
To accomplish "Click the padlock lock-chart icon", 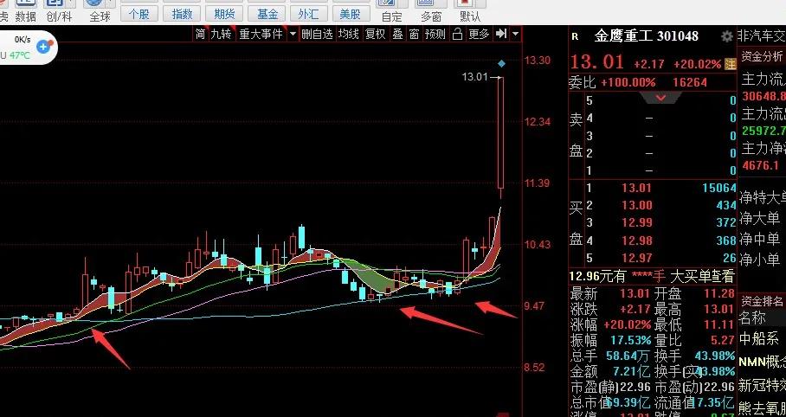I will [x=457, y=34].
